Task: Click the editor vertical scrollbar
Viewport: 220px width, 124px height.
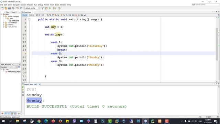Action: point(217,44)
